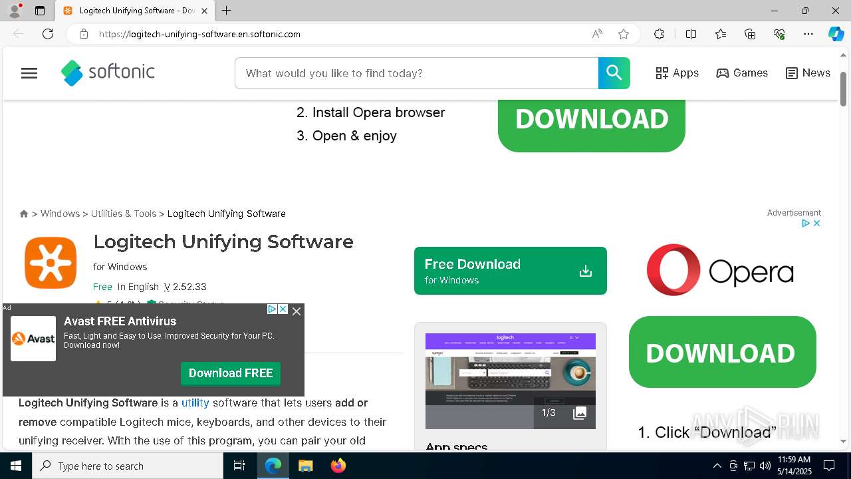Image resolution: width=851 pixels, height=479 pixels.
Task: Click the Logitech Unifying Software app icon
Action: [51, 262]
